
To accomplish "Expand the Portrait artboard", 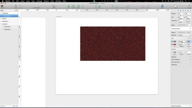I will click(1, 19).
